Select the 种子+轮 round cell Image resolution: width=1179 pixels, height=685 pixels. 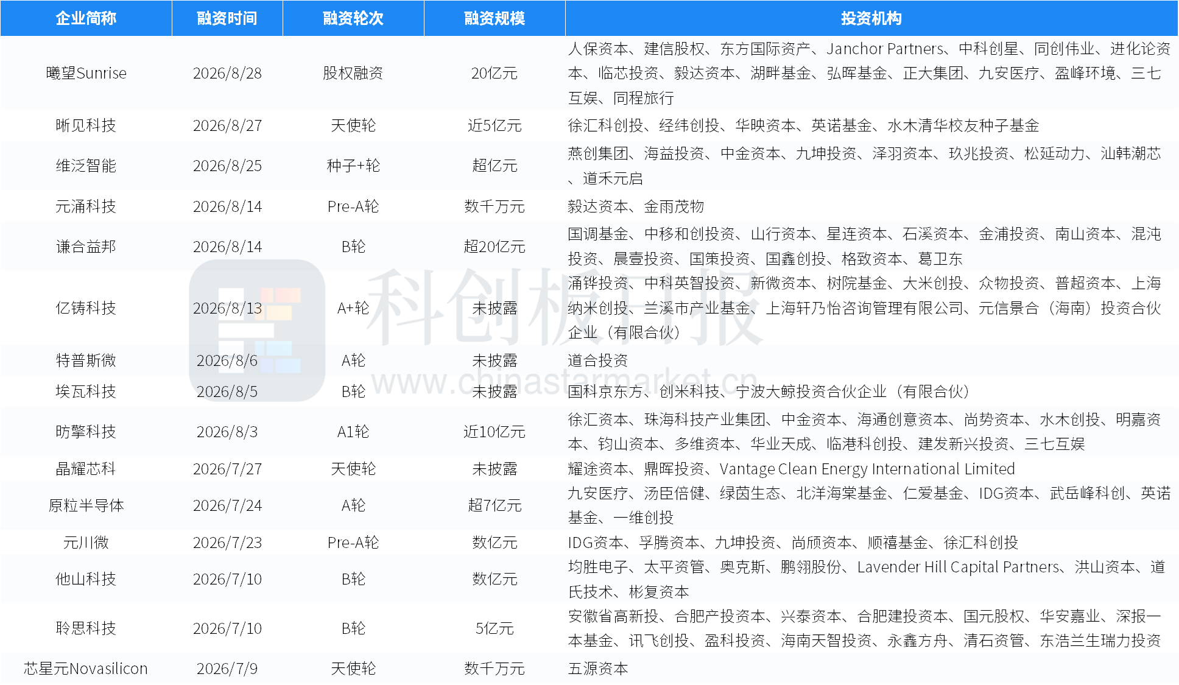[x=353, y=166]
